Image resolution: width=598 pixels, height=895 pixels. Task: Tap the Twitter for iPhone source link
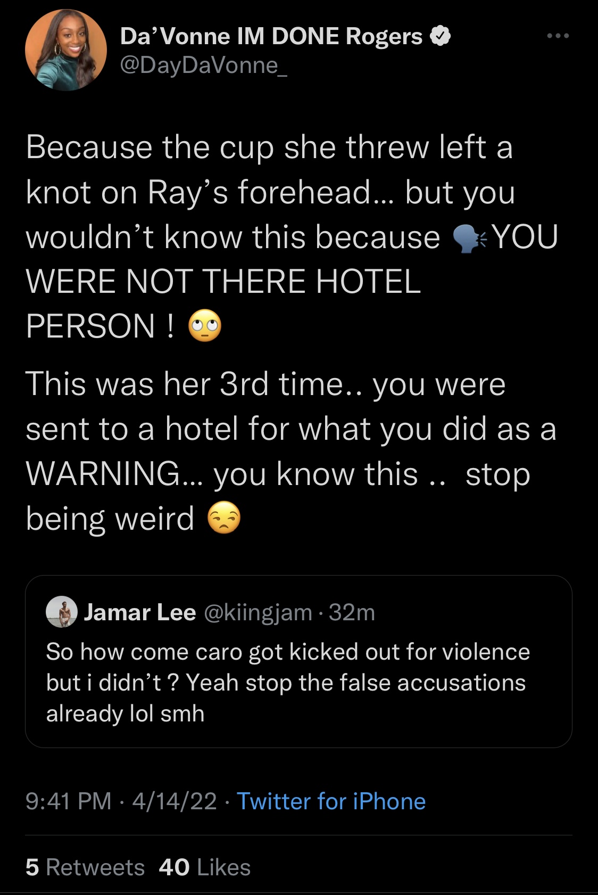pos(331,801)
